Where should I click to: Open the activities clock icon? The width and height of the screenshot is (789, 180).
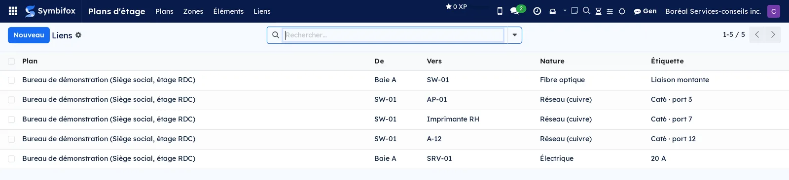pos(537,11)
